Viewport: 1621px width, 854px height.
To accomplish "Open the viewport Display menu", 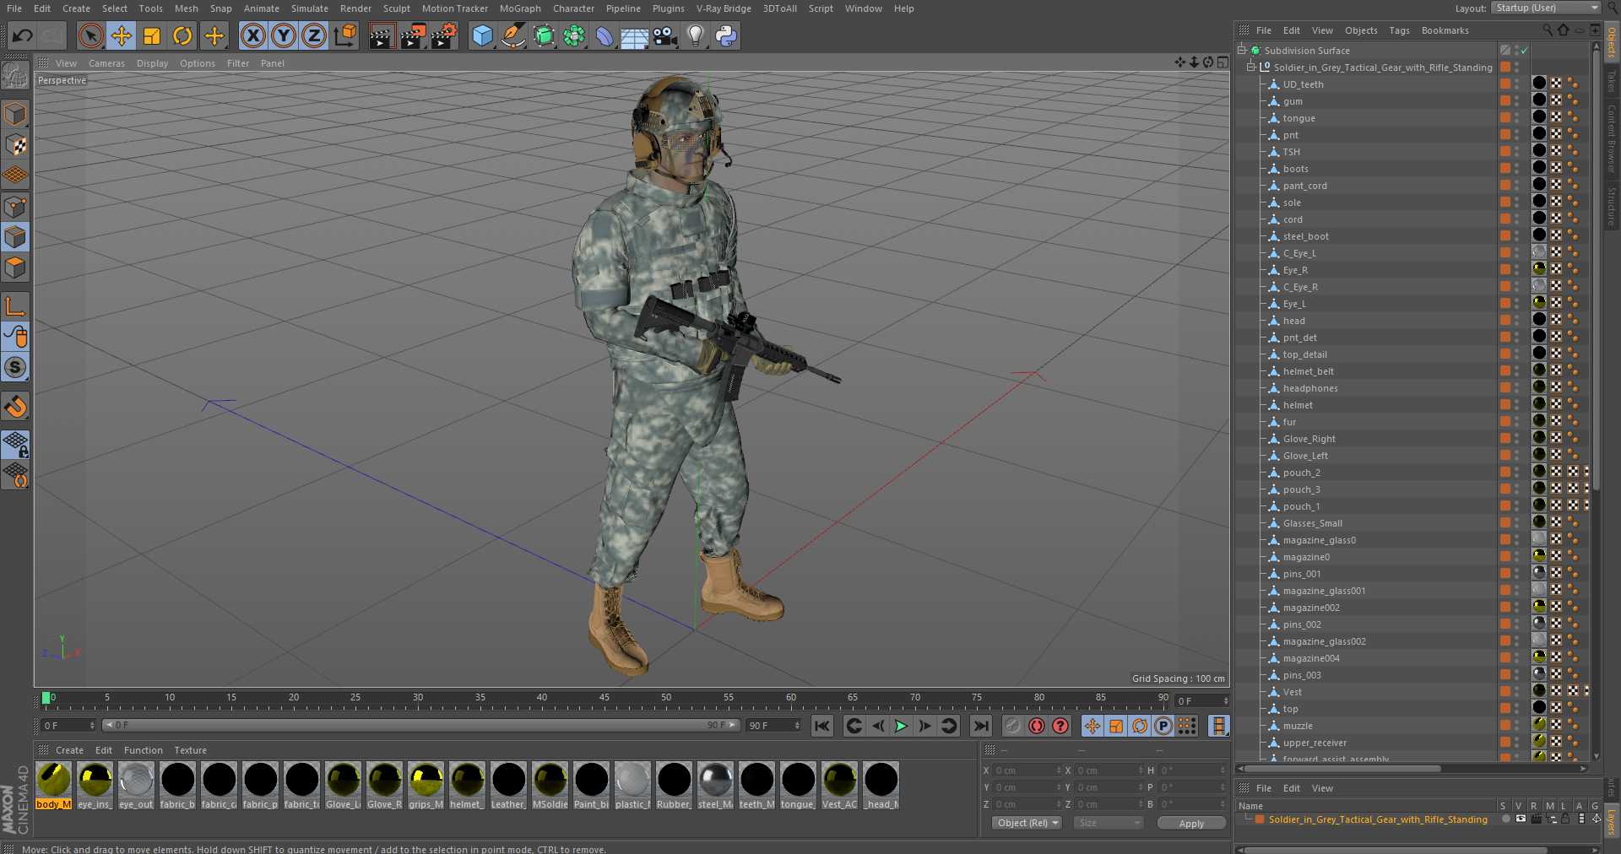I will tap(152, 63).
